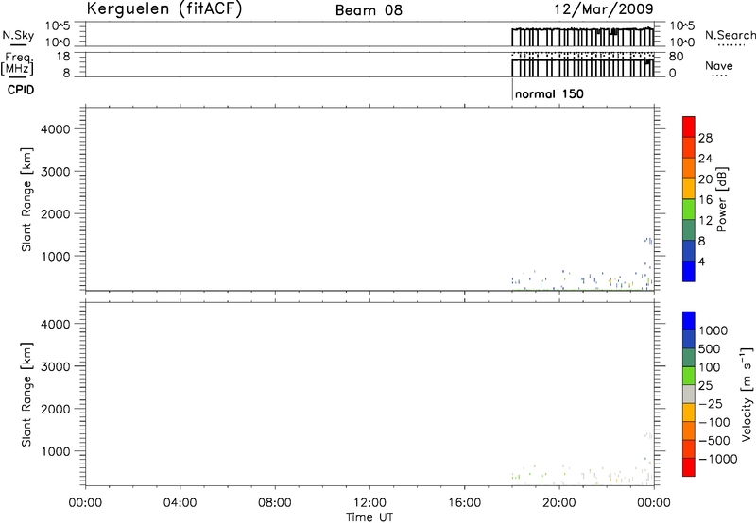Pick the gray Velocity segment -25 to 25
The height and width of the screenshot is (523, 756).
tap(689, 394)
